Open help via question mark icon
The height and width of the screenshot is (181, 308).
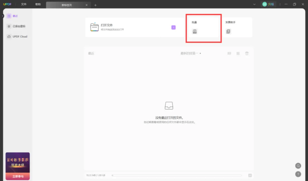tap(298, 174)
